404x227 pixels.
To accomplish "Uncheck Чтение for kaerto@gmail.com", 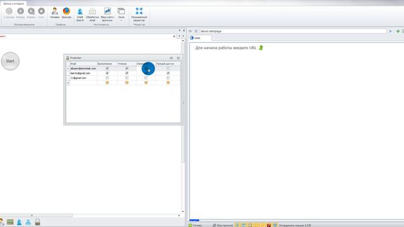I will point(127,73).
